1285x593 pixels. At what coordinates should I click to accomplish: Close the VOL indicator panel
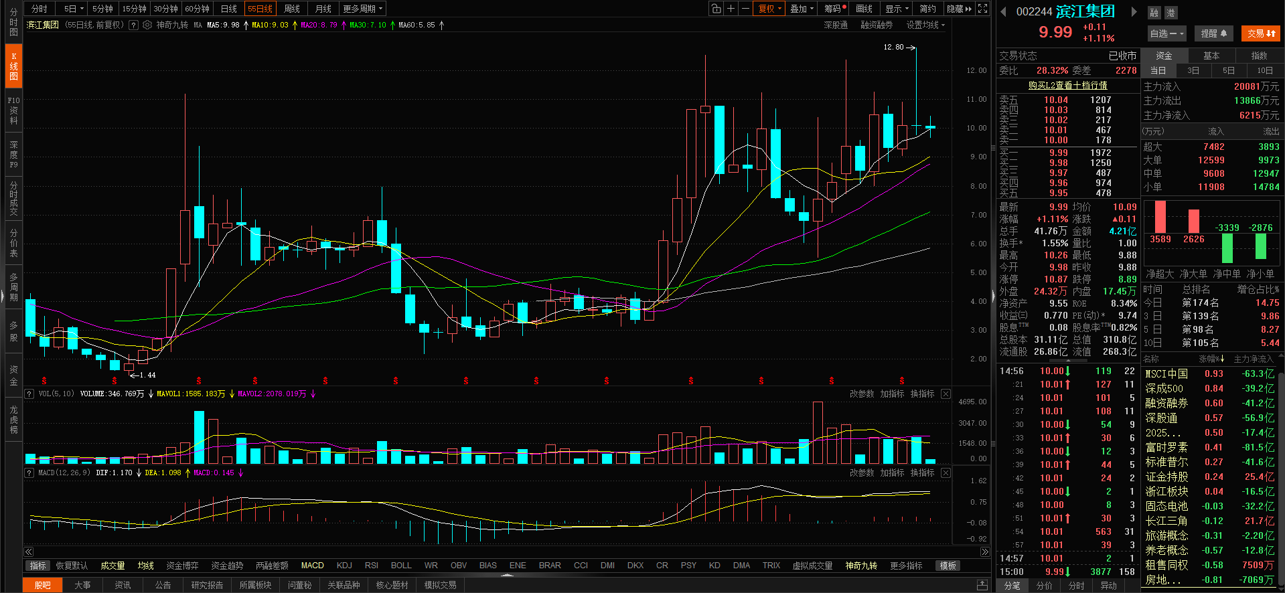click(946, 394)
